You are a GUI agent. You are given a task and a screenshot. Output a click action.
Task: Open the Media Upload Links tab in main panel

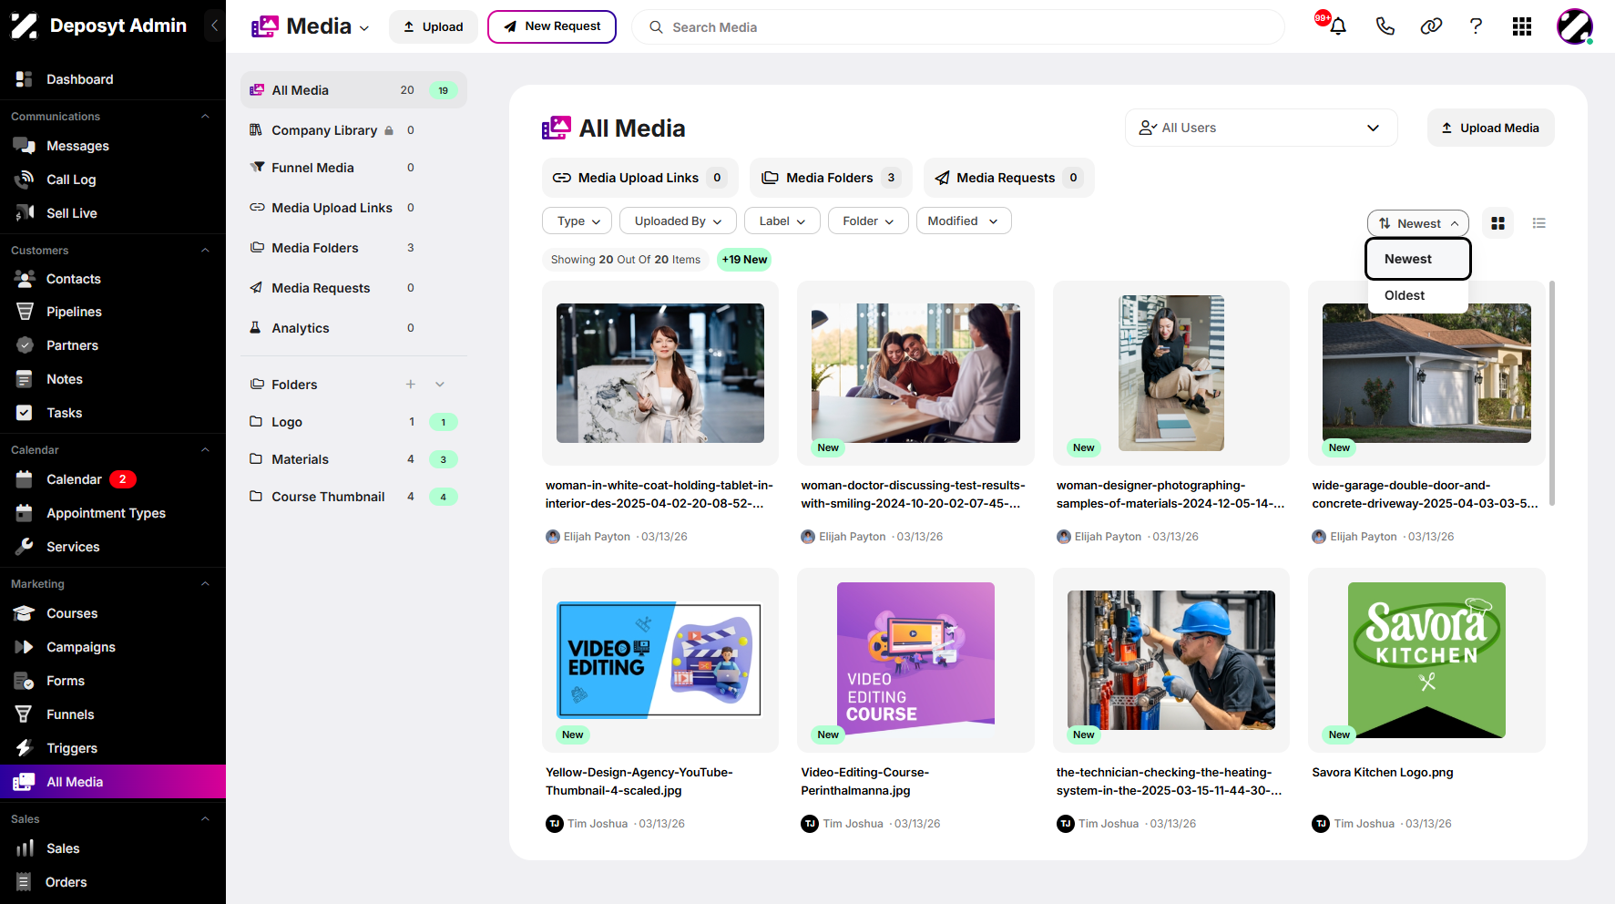(x=639, y=178)
